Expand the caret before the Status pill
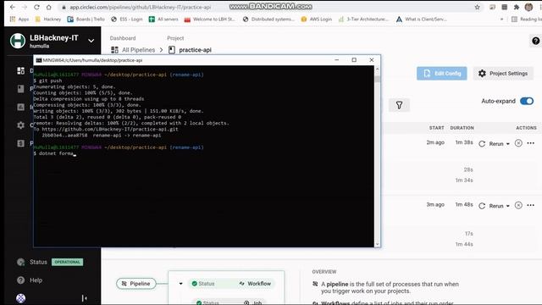542x305 pixels. [180, 284]
